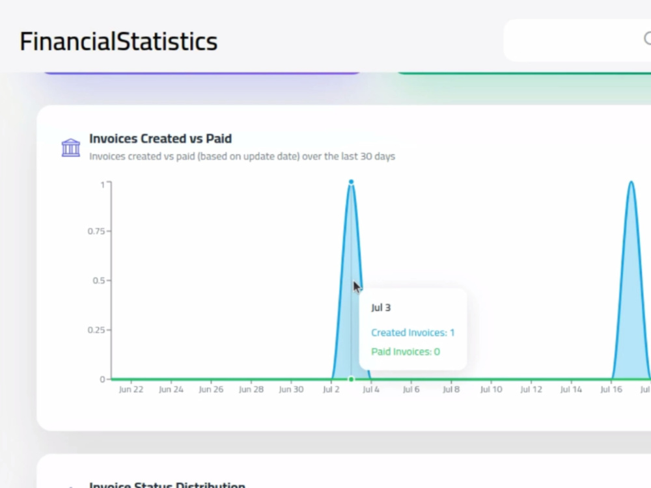Click the bank building icon beside Invoices Created vs Paid
The width and height of the screenshot is (651, 488).
pyautogui.click(x=71, y=147)
